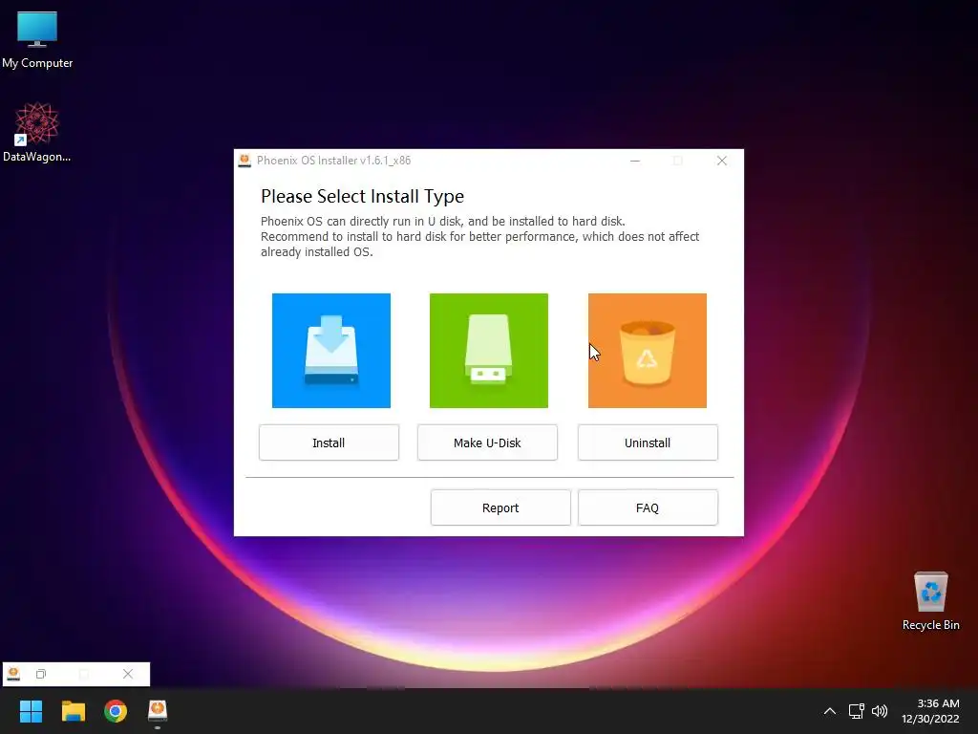Click the Uninstall button
978x734 pixels.
648,443
